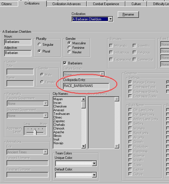This screenshot has width=169, height=184.
Task: Open the Civilization Advances tab
Action: (x=66, y=4)
